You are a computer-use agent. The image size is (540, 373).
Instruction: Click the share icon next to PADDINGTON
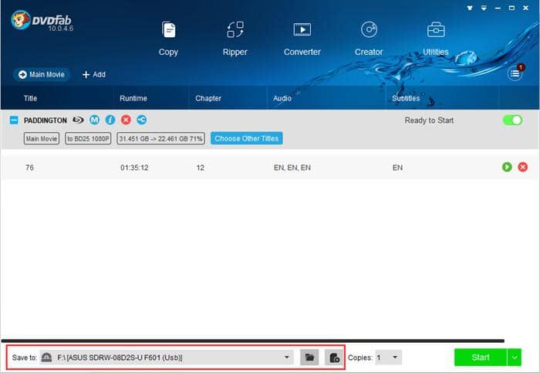click(x=141, y=120)
